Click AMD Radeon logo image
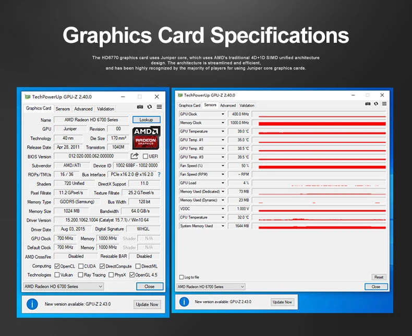412x336 pixels. coord(146,138)
